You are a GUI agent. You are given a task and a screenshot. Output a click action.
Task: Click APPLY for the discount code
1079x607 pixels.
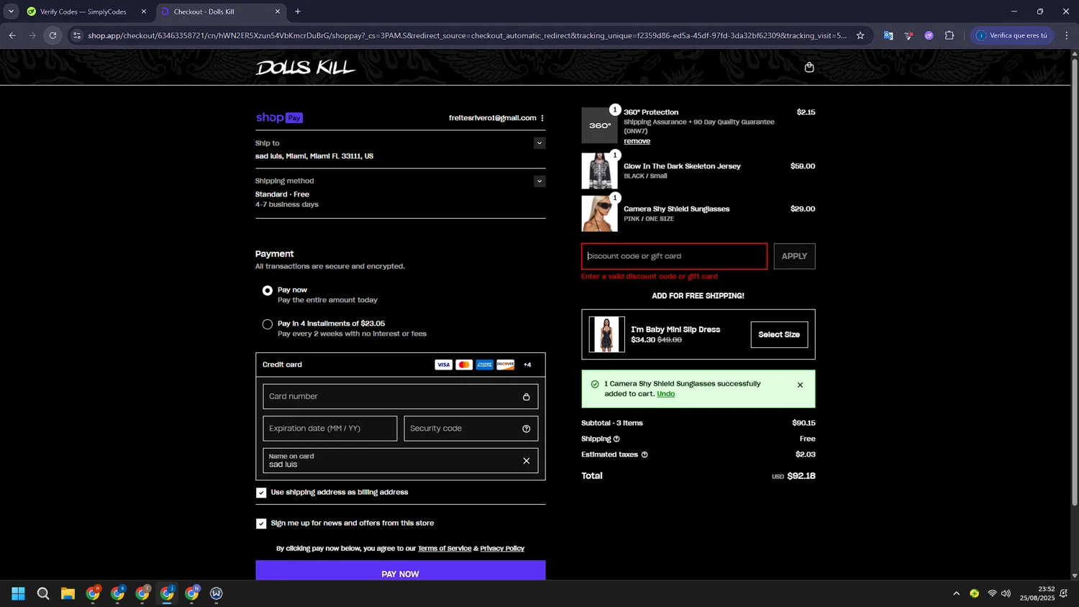794,256
